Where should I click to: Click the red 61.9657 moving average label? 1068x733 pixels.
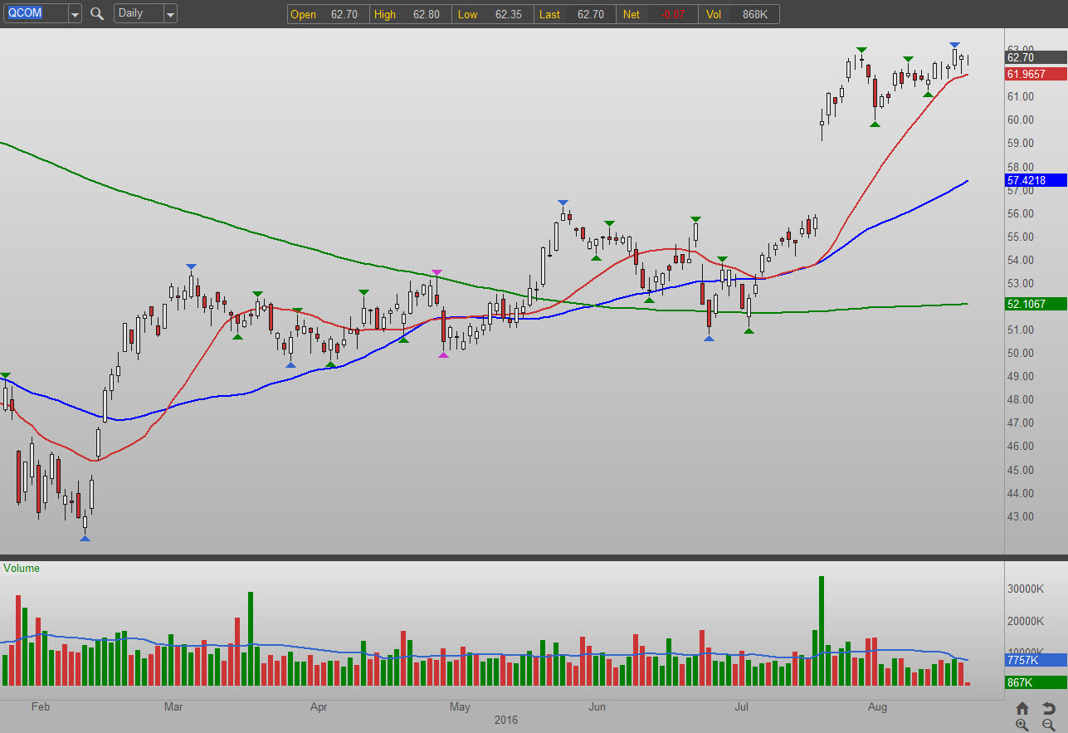click(x=1035, y=74)
